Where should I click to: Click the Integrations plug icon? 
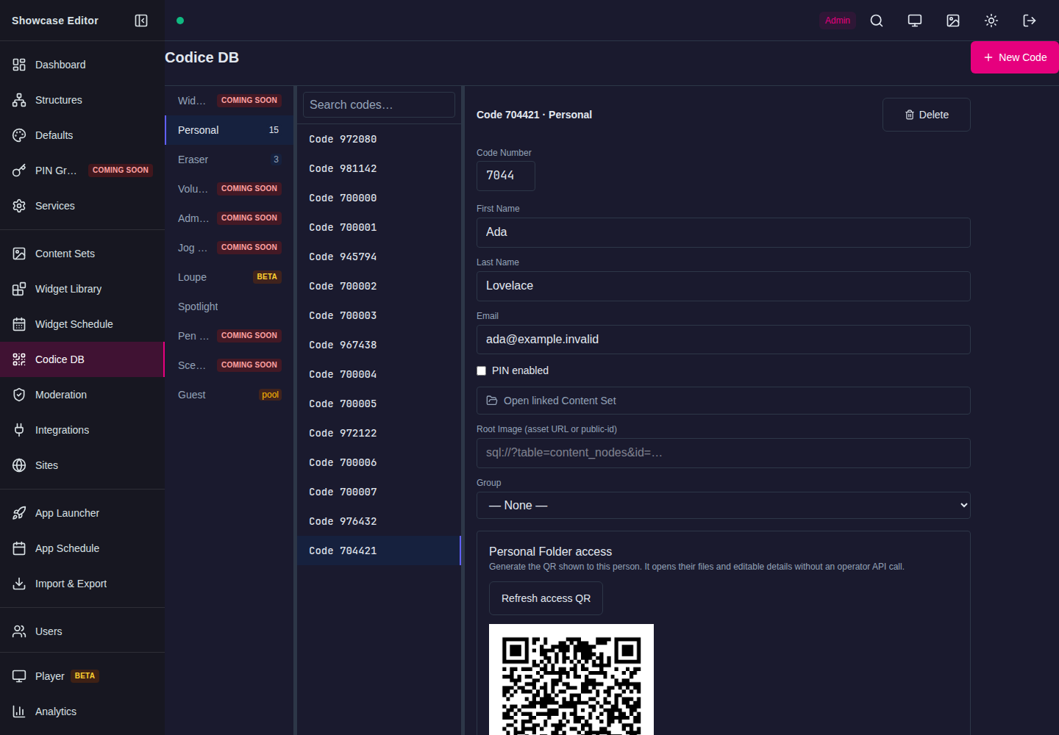coord(19,430)
